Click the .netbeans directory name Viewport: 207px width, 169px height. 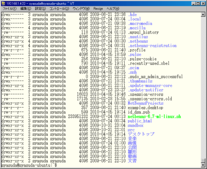[x=138, y=41]
